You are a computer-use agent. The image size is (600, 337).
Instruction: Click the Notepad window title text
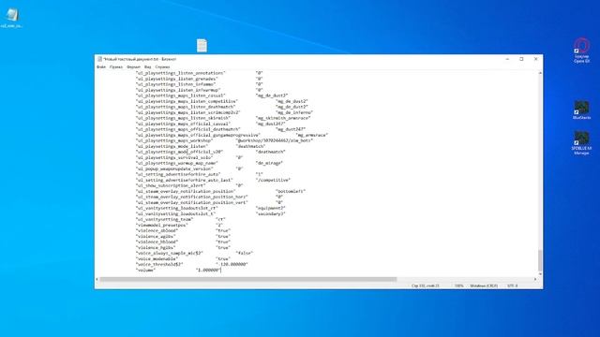[x=141, y=59]
